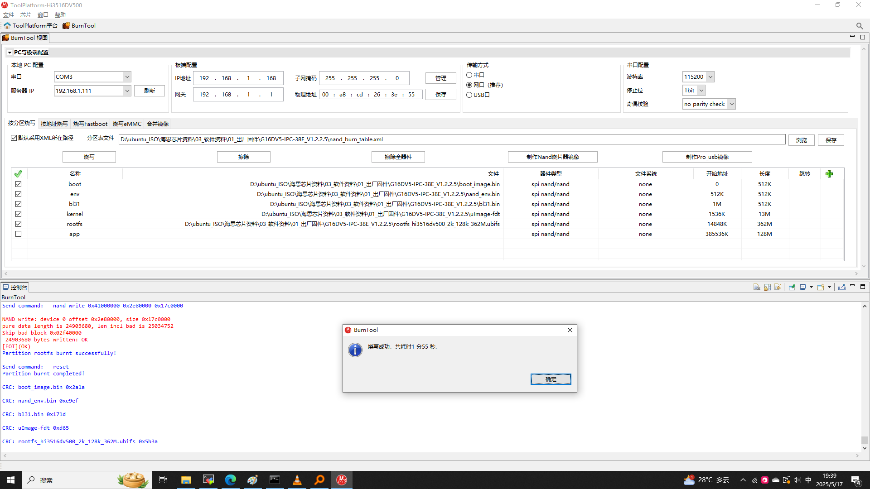Click the Pin Console icon

tap(792, 287)
